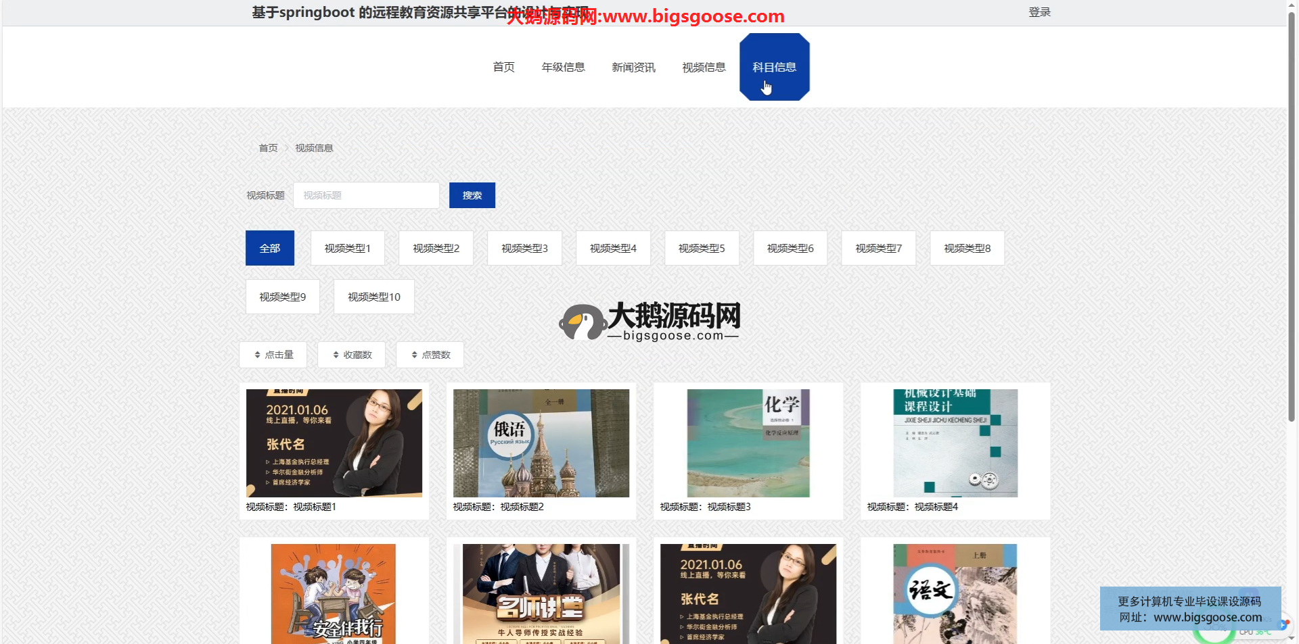Click the page vertical scrollbar

pos(1291,216)
